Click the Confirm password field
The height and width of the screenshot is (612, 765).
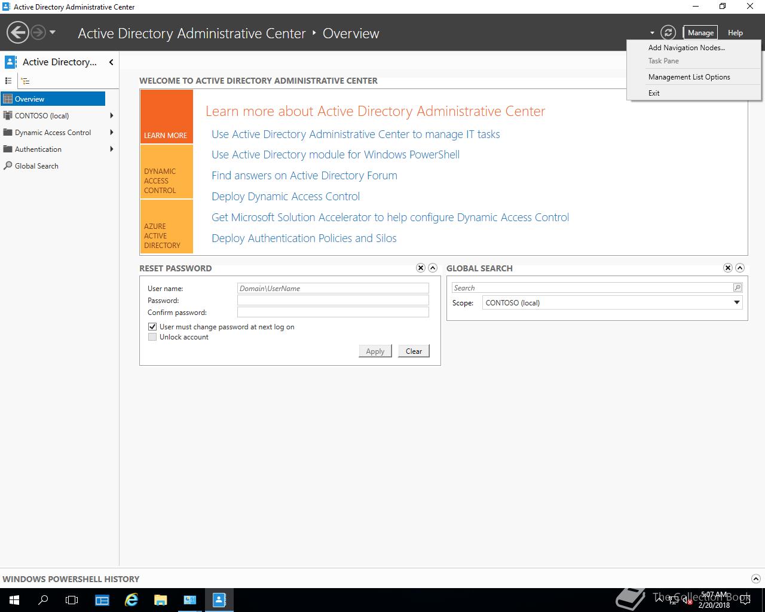(x=333, y=312)
